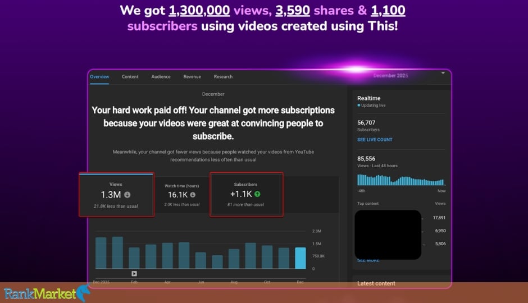This screenshot has width=528, height=303.
Task: Select the Subscribers metric card
Action: 247,194
